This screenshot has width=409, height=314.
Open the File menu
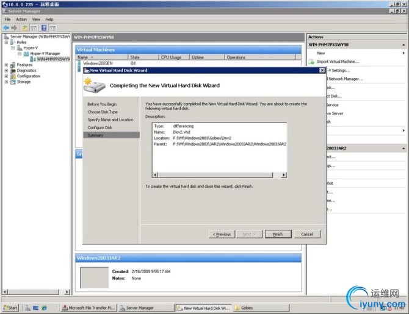[7, 20]
